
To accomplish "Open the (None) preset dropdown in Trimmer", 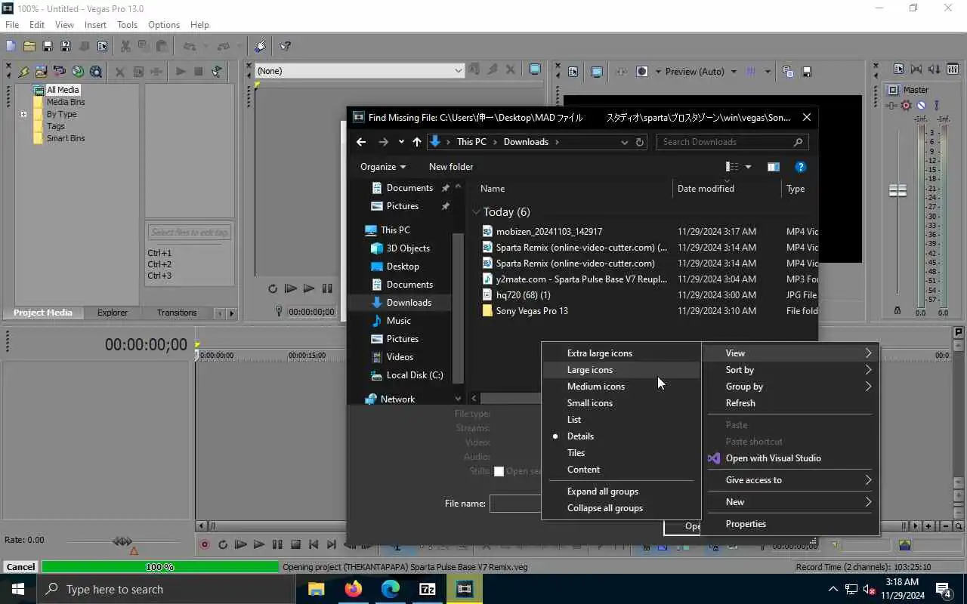I will [x=458, y=71].
